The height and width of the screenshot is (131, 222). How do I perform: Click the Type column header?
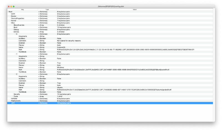(47, 9)
